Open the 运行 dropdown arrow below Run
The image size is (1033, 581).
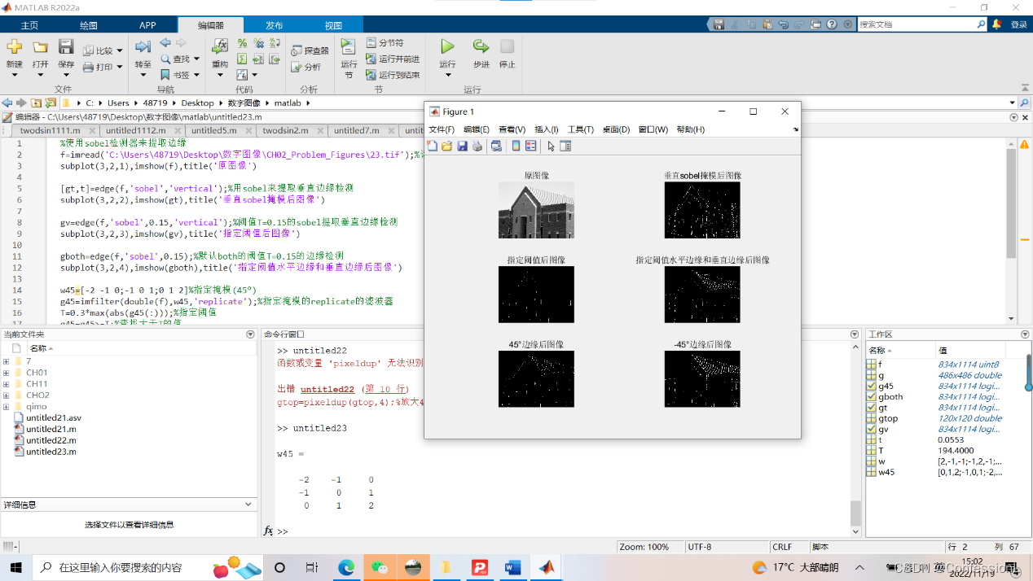pos(447,75)
